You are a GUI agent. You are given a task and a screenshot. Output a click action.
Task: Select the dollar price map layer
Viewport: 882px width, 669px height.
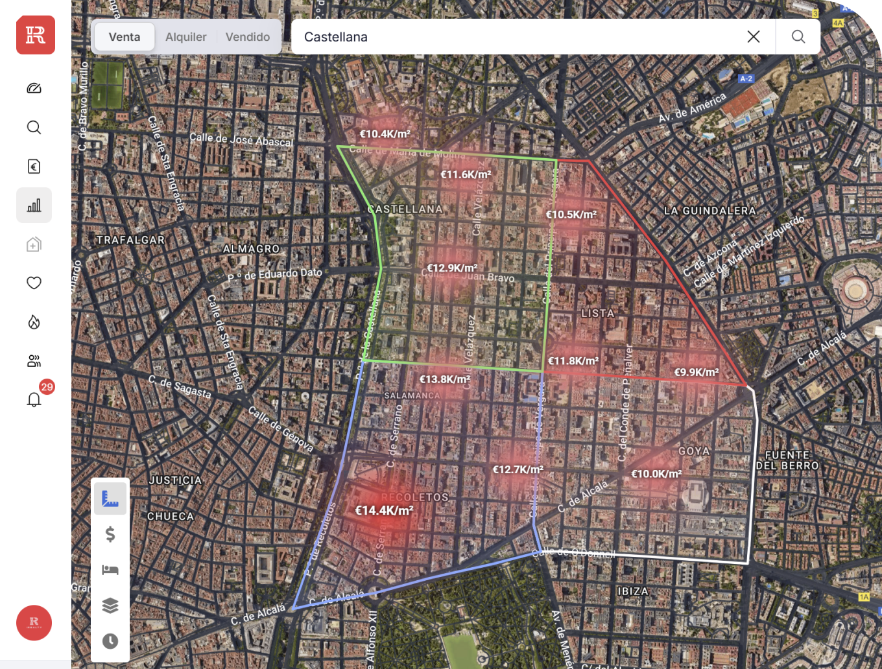(110, 534)
